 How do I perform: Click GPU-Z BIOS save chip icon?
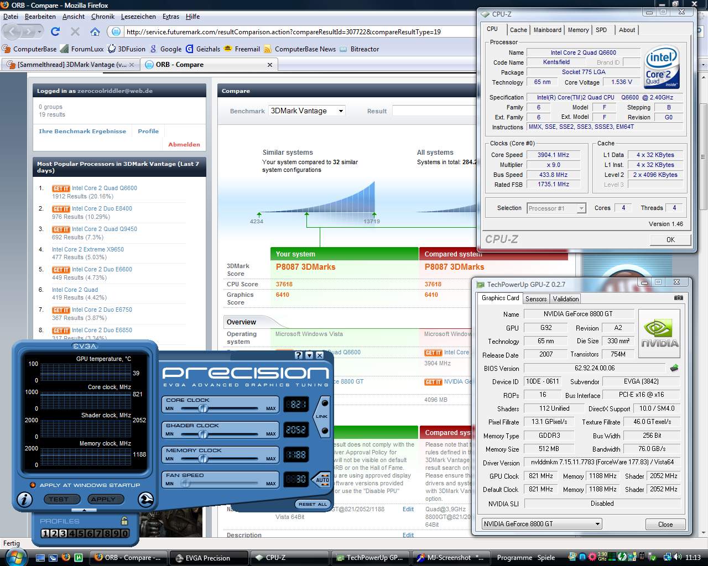coord(674,368)
